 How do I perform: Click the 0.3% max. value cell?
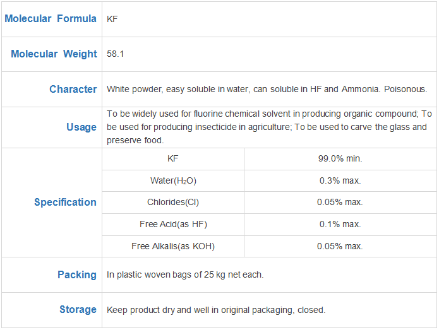pyautogui.click(x=340, y=181)
